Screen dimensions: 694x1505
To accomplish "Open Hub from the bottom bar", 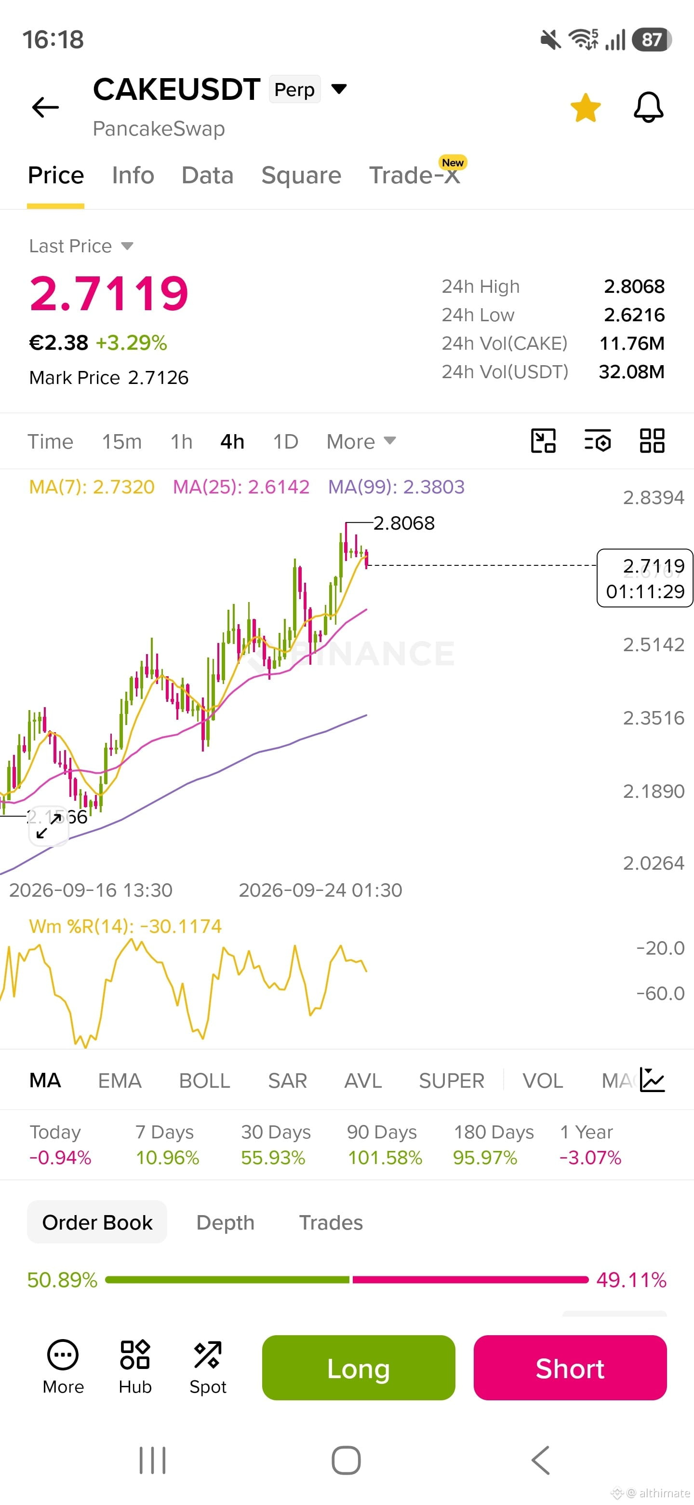I will 135,1368.
